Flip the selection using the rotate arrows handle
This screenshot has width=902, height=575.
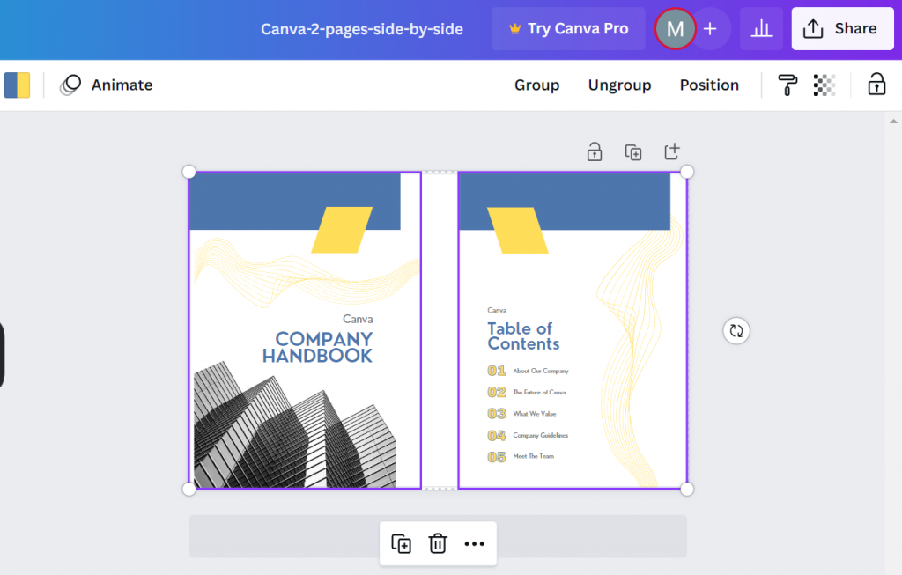click(736, 330)
